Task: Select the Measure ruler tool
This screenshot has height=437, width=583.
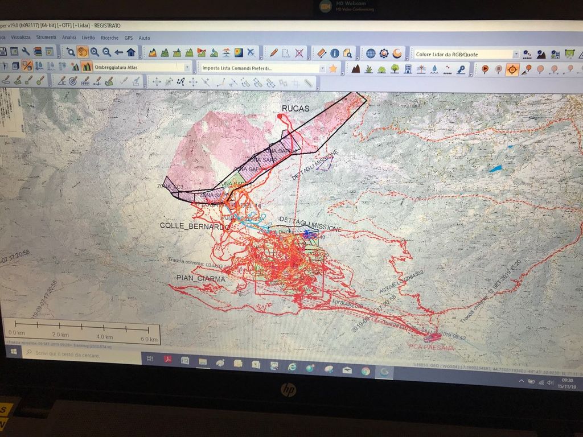Action: 322,53
